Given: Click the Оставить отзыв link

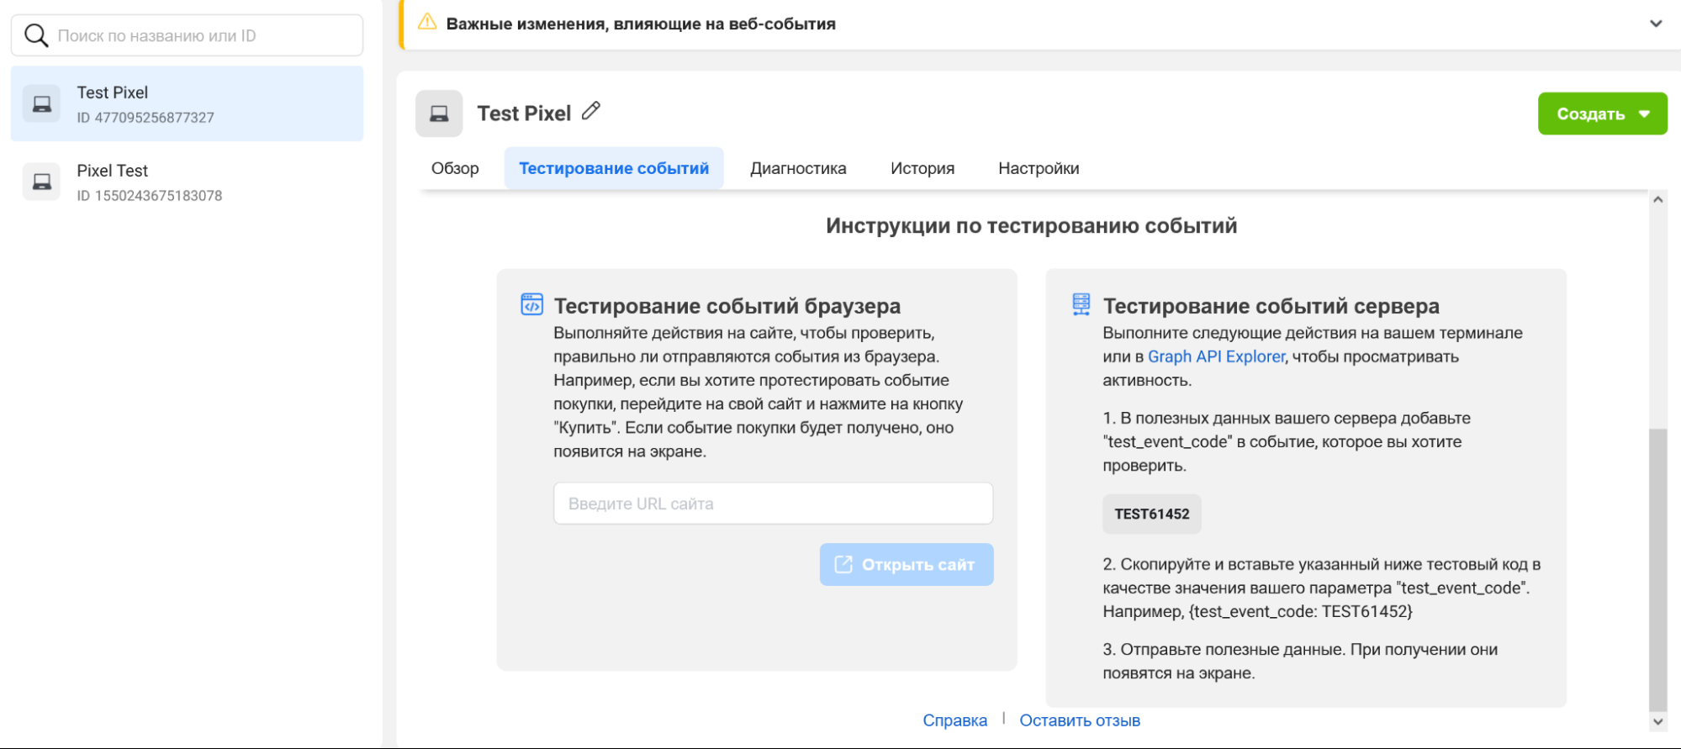Looking at the screenshot, I should 1080,720.
